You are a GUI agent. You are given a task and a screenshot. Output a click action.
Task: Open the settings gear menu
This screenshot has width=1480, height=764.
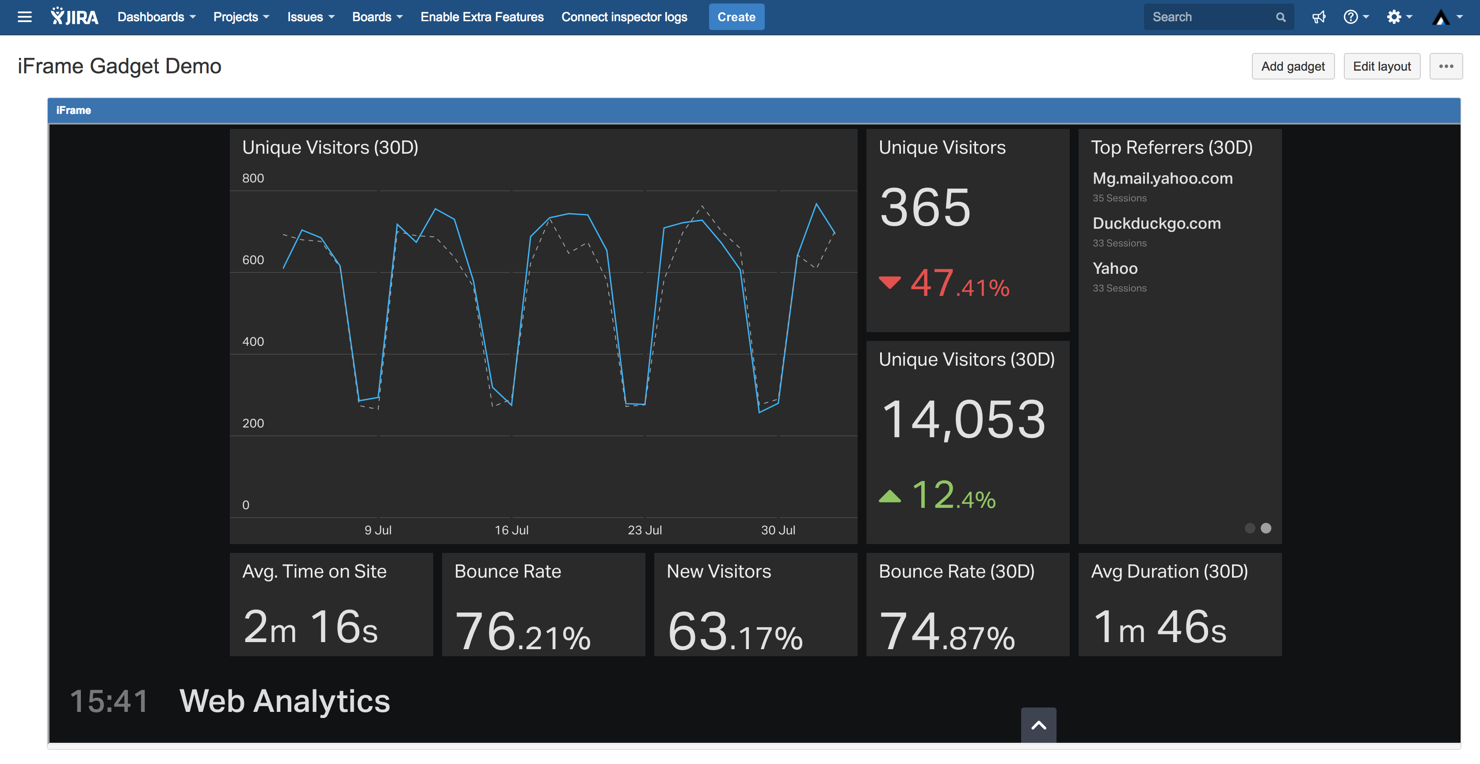click(1398, 17)
